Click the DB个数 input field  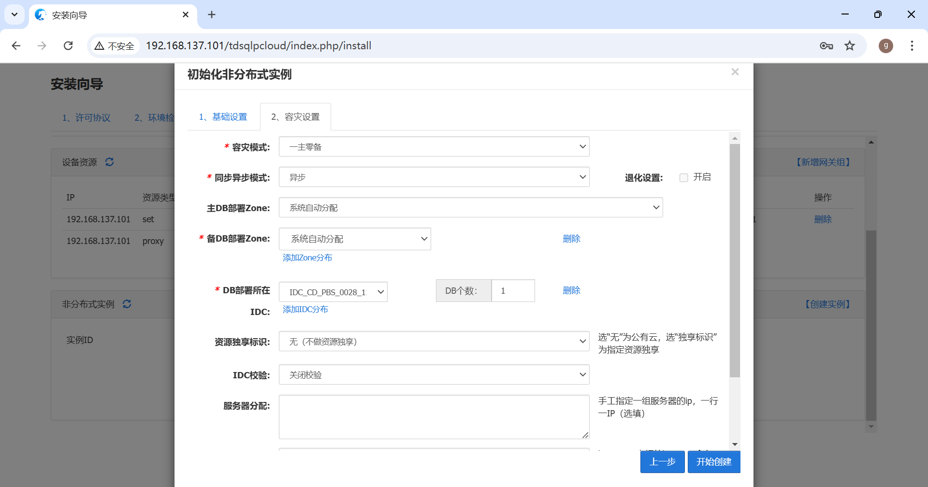[513, 290]
